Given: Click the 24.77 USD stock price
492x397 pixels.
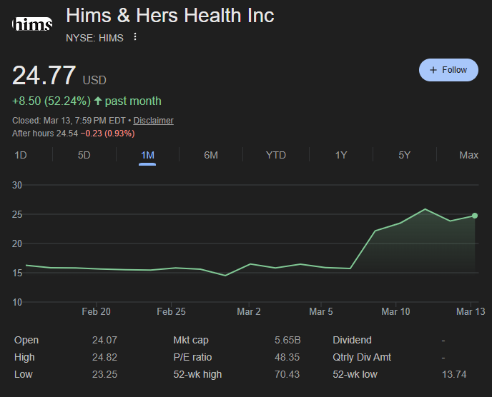Looking at the screenshot, I should pyautogui.click(x=44, y=76).
